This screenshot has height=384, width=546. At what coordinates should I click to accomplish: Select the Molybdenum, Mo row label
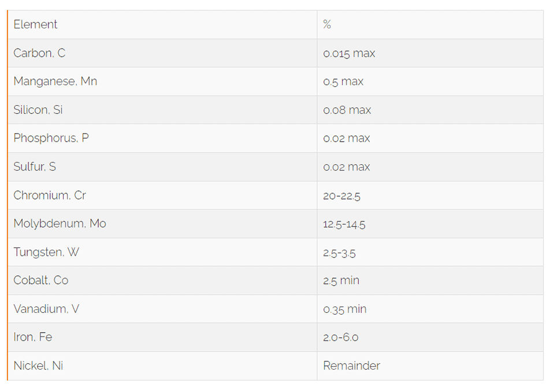[60, 224]
